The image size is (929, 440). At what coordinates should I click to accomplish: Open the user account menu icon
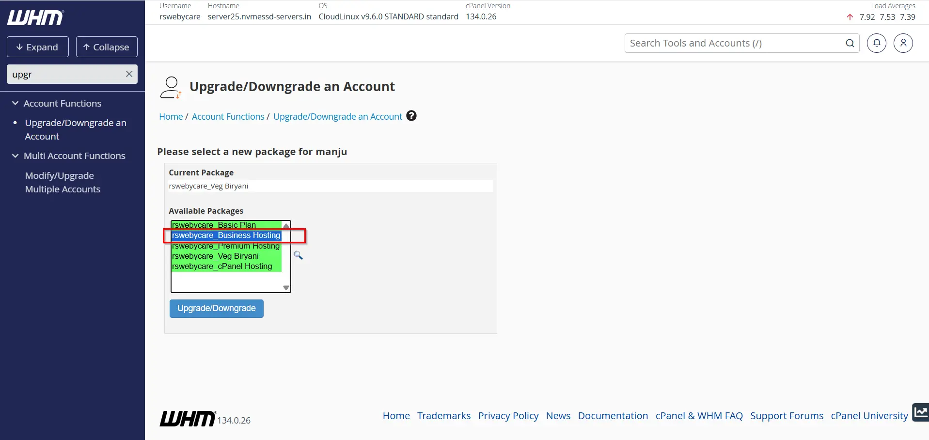point(903,43)
